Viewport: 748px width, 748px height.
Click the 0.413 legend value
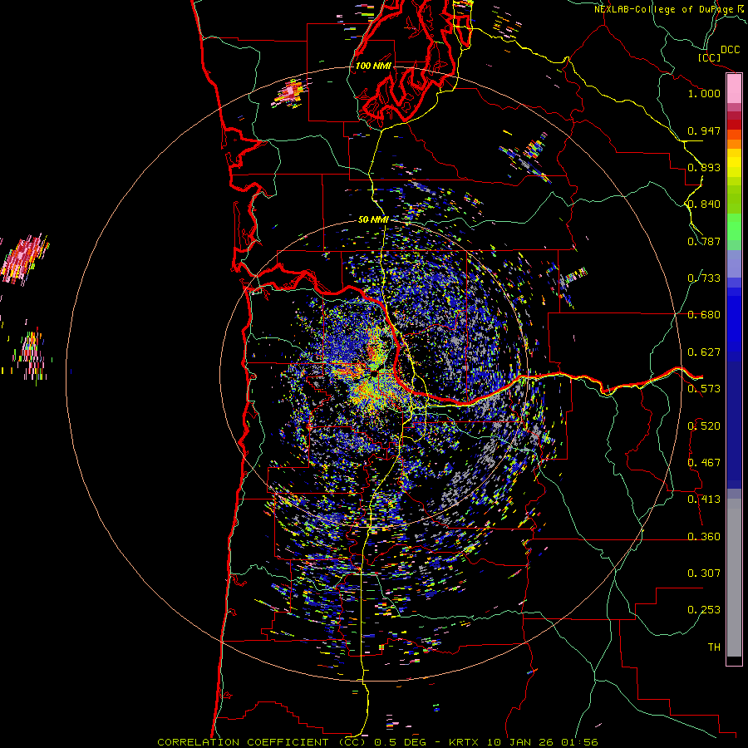pyautogui.click(x=704, y=499)
